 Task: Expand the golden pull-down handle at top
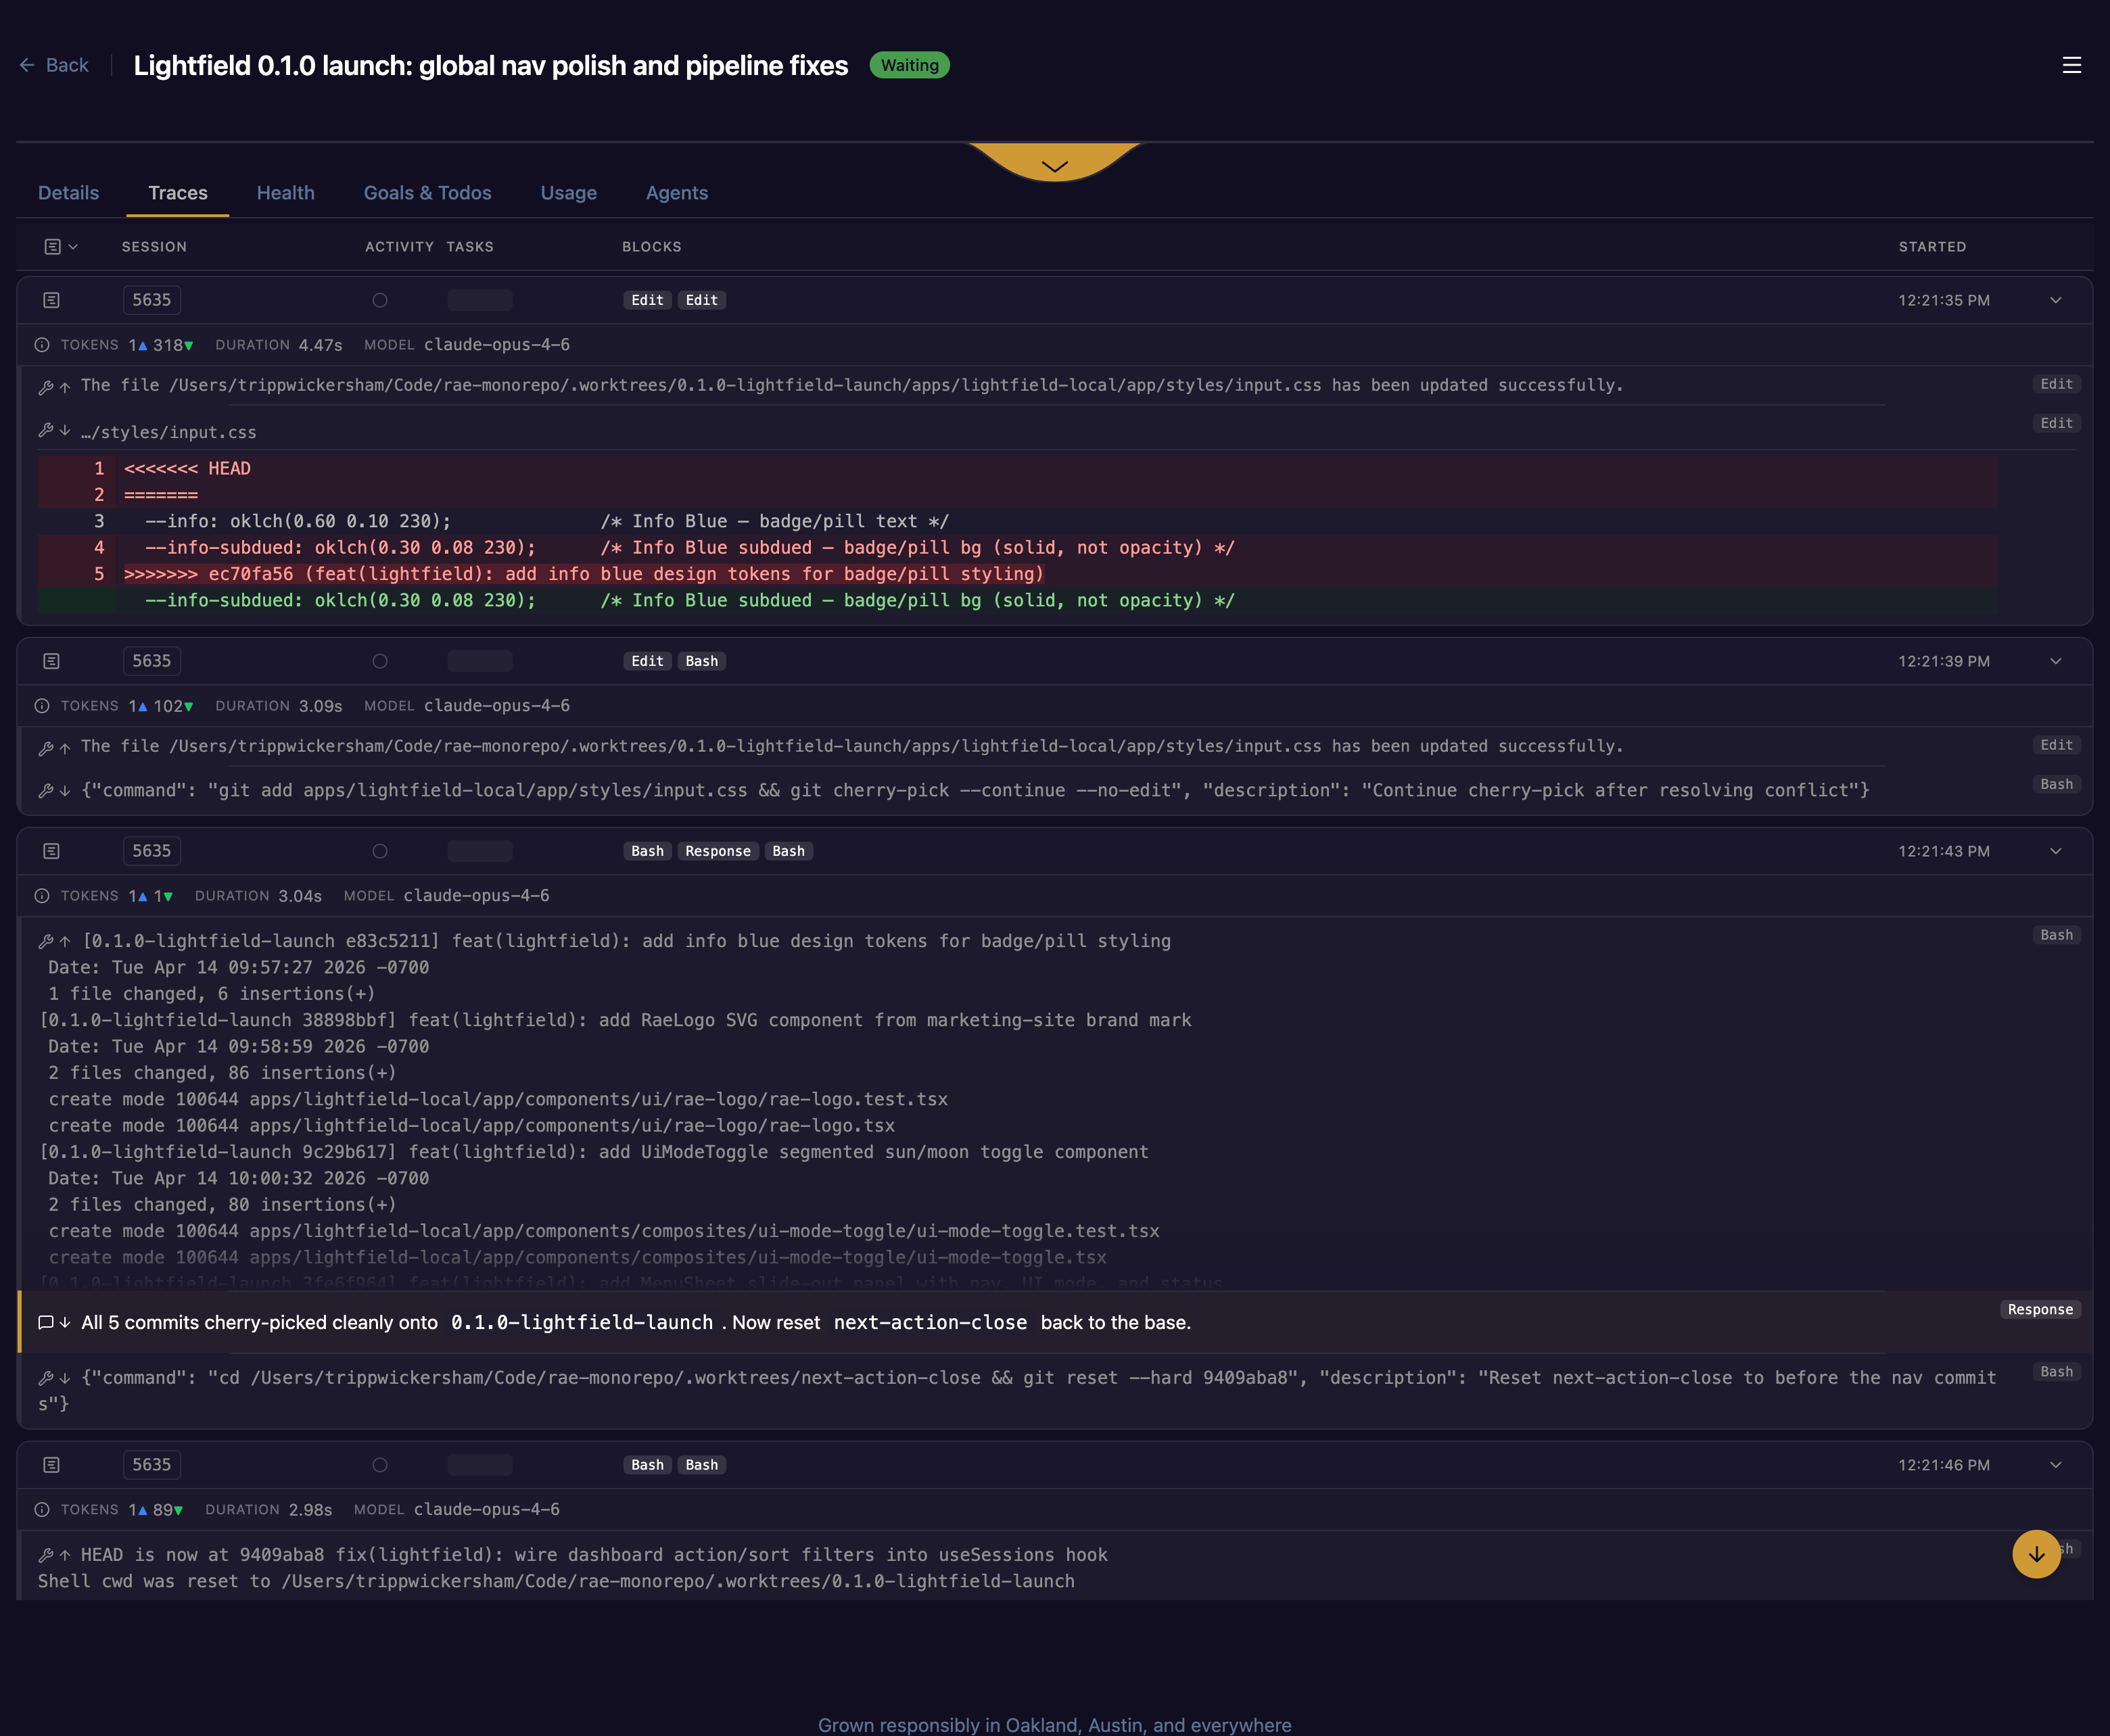(x=1054, y=163)
